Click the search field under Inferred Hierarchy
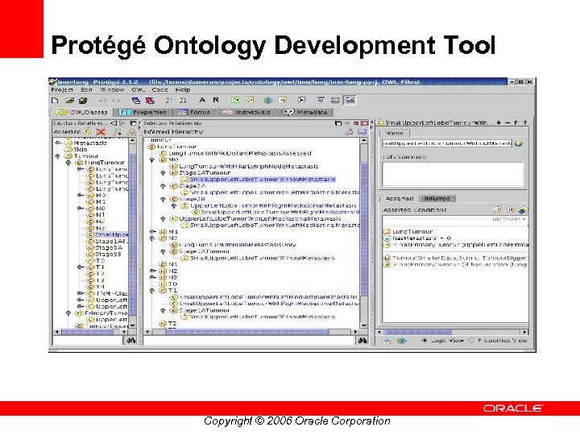Image resolution: width=580 pixels, height=435 pixels. coord(250,340)
